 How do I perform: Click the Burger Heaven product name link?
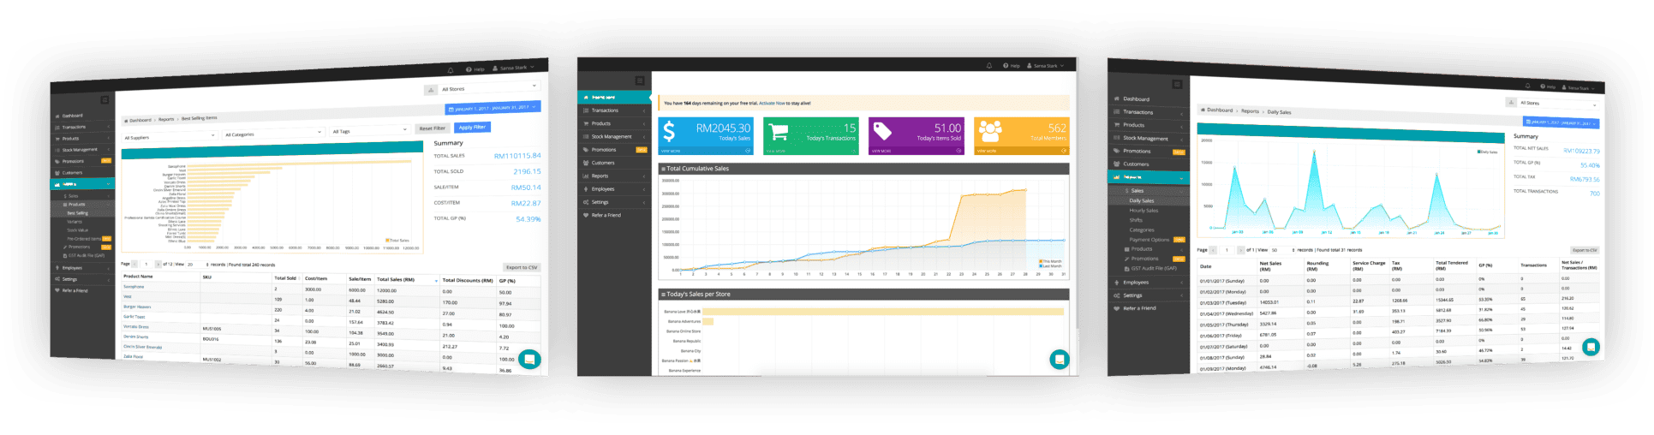(137, 307)
